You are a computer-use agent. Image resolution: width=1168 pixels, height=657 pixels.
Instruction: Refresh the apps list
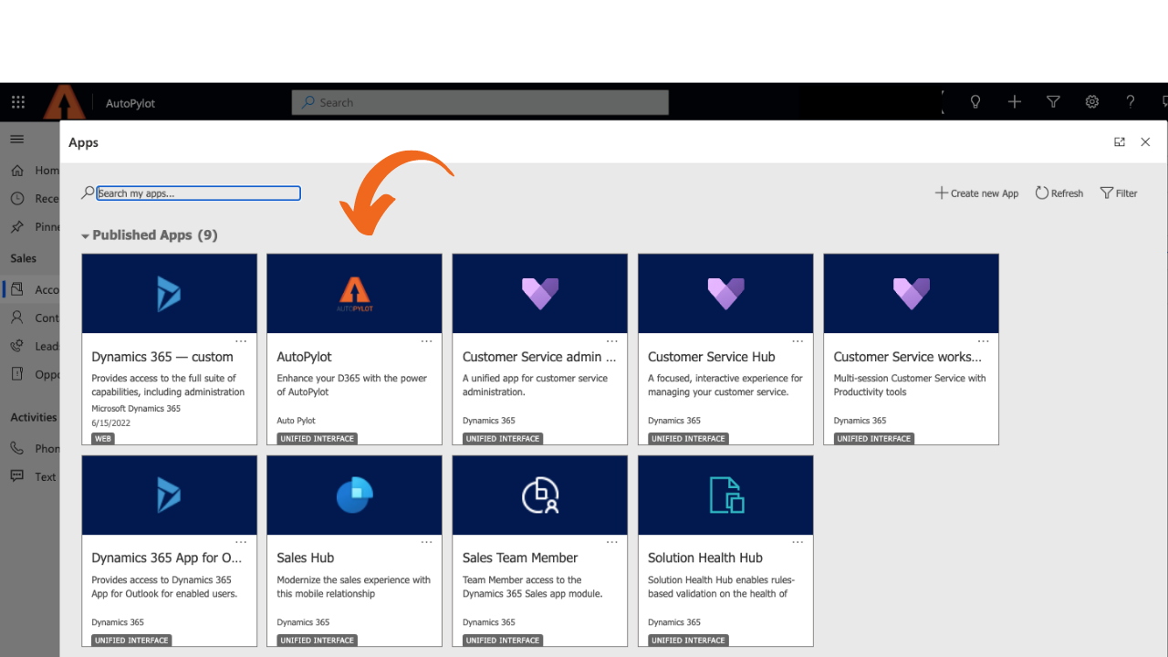pos(1058,193)
